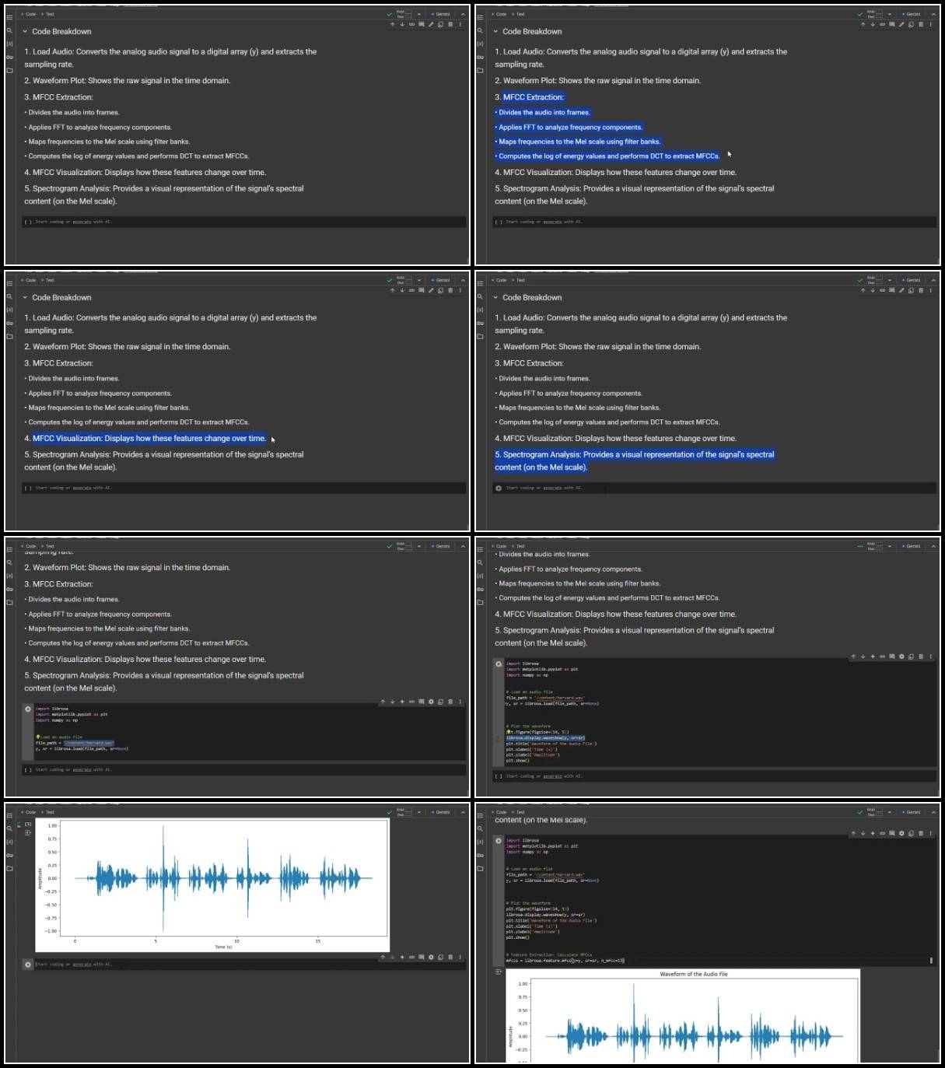Click AI sparkle icon in file_path-highlighted panel cell toolbar
Viewport: 945px width, 1068px height.
coord(402,702)
